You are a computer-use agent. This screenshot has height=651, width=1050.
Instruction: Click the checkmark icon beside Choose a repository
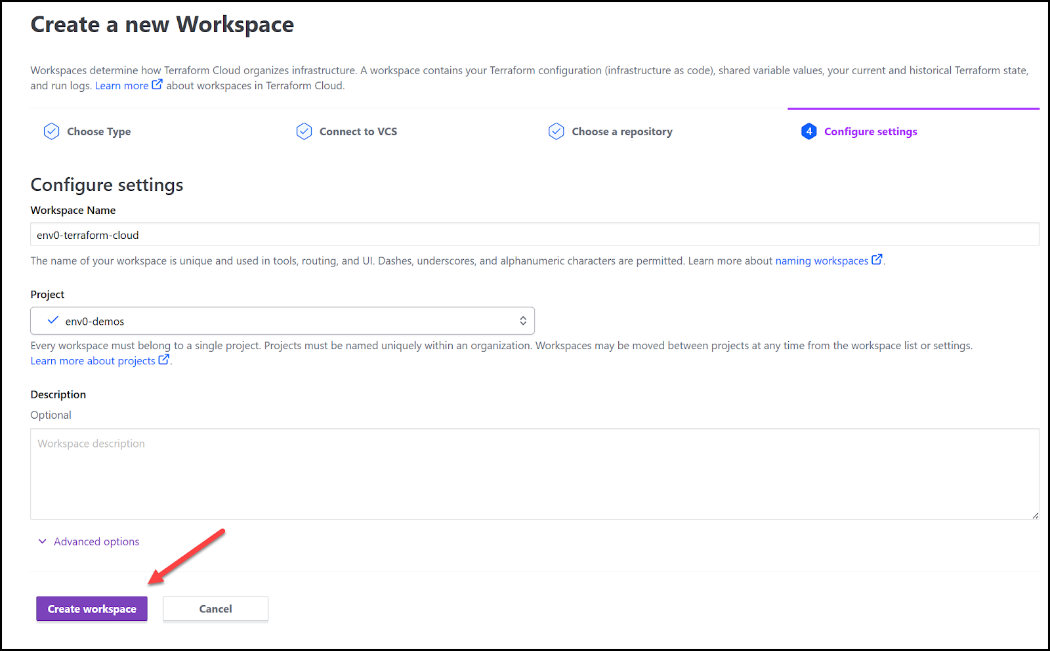556,131
